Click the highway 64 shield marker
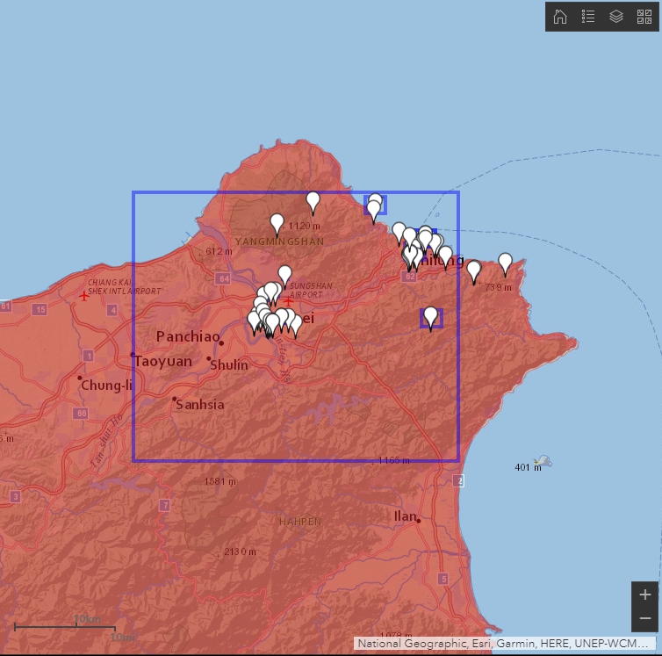Image resolution: width=662 pixels, height=656 pixels. [x=223, y=278]
